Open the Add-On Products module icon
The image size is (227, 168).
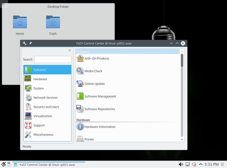pyautogui.click(x=80, y=58)
